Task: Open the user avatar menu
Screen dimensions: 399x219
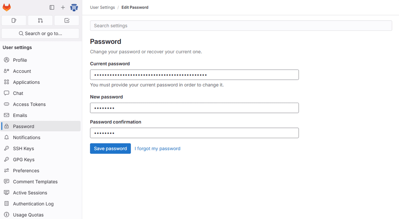Action: (x=74, y=7)
